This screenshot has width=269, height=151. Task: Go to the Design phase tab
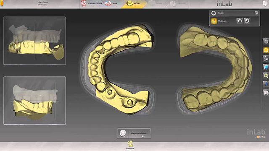tap(155, 3)
